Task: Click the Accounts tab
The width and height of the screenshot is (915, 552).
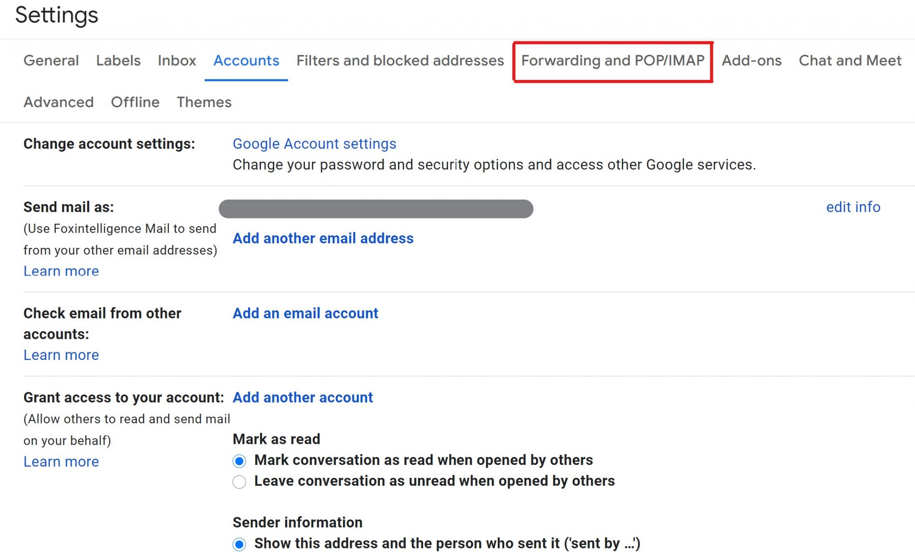Action: 246,61
